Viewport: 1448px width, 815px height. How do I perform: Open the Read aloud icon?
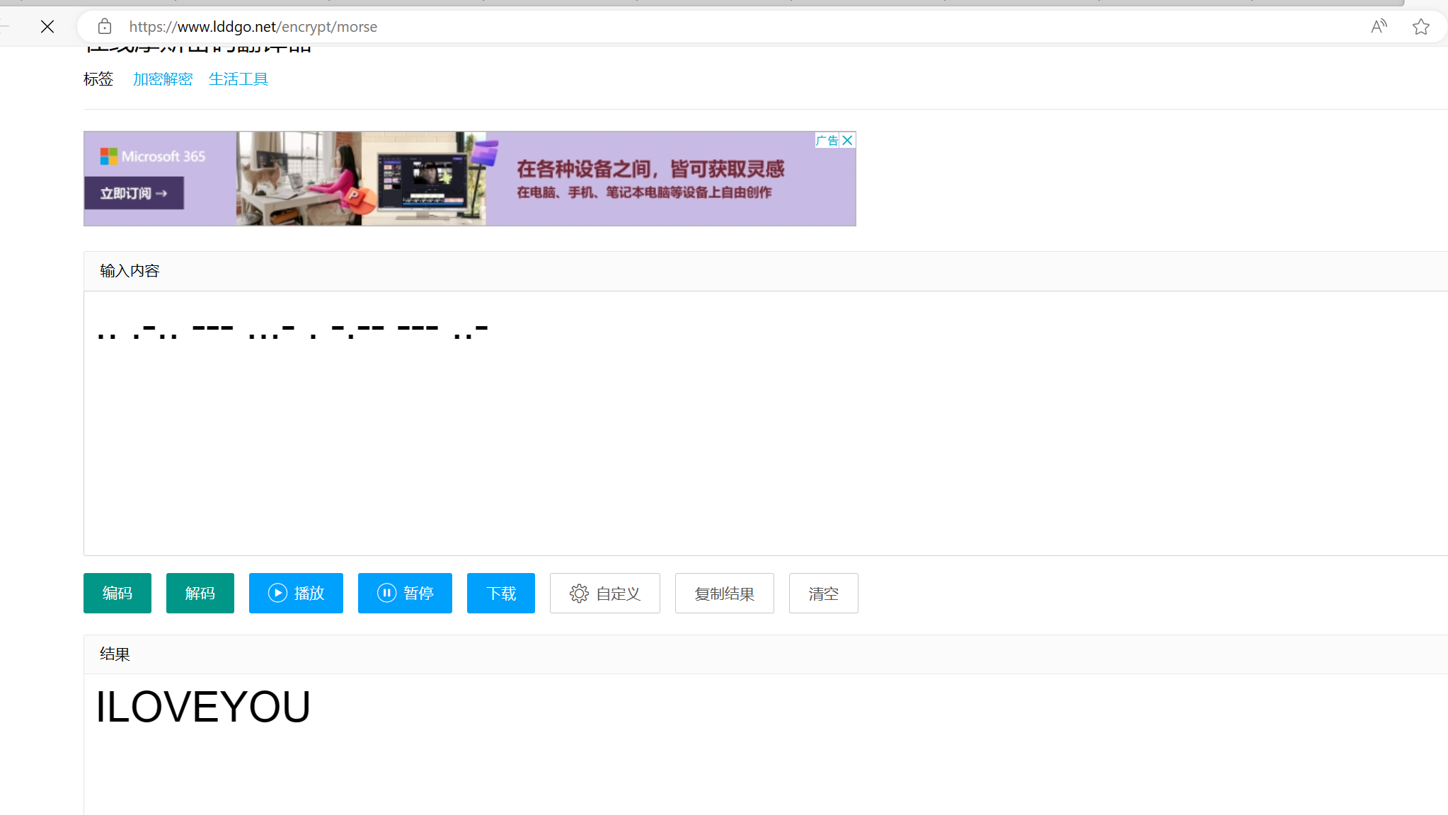click(x=1379, y=27)
